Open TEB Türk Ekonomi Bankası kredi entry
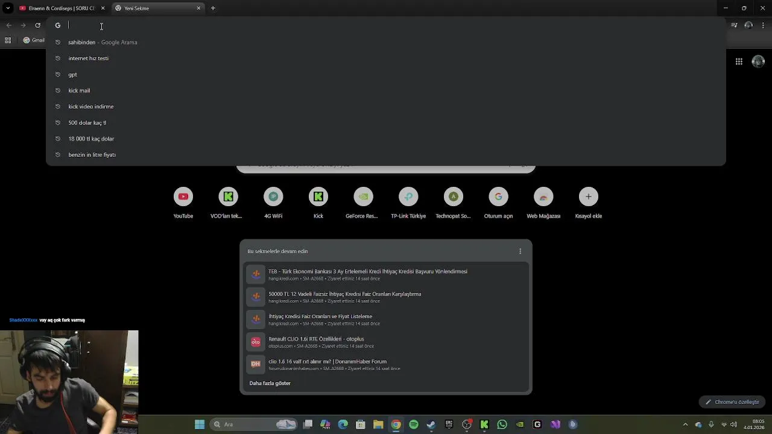This screenshot has width=772, height=434. click(386, 274)
